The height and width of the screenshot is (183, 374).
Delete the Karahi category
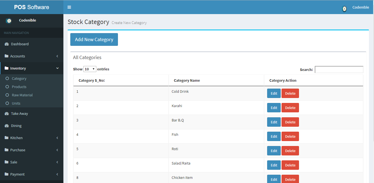[290, 108]
